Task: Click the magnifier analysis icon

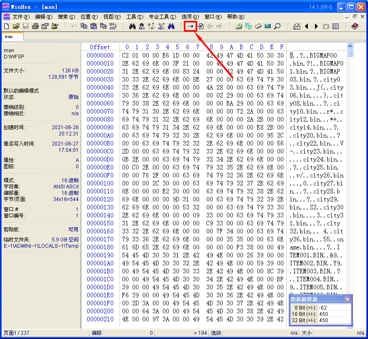Action: coord(277,26)
